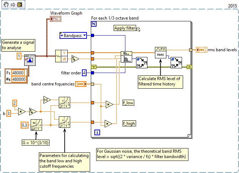Click the f_low label
239x173 pixels.
point(128,103)
